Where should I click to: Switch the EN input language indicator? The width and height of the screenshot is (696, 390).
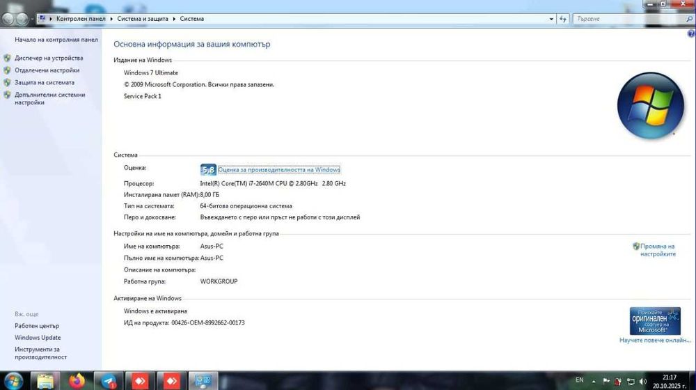tap(579, 380)
